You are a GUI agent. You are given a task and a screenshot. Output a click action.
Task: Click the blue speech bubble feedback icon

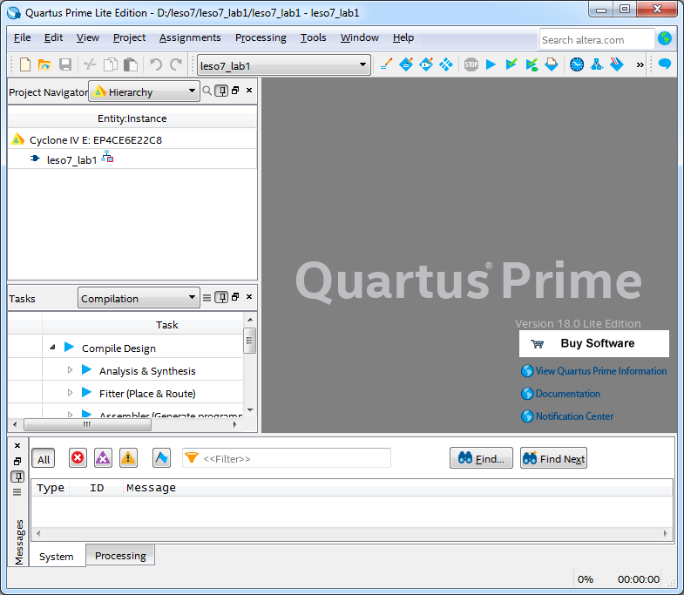pyautogui.click(x=664, y=64)
